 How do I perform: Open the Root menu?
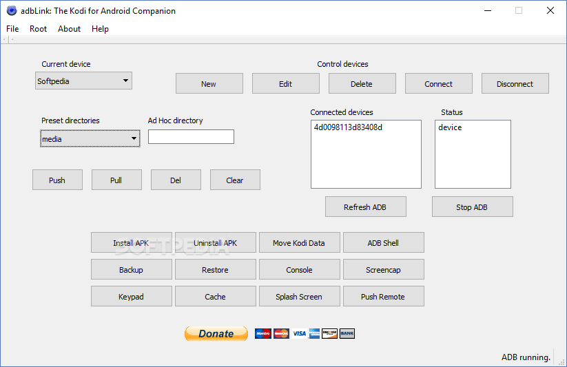38,29
